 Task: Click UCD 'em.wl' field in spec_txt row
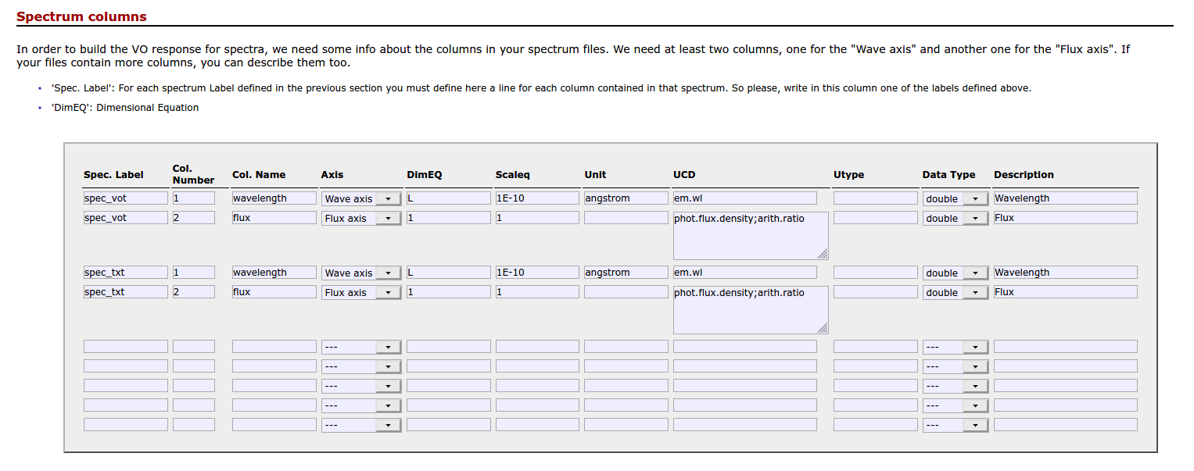(745, 273)
